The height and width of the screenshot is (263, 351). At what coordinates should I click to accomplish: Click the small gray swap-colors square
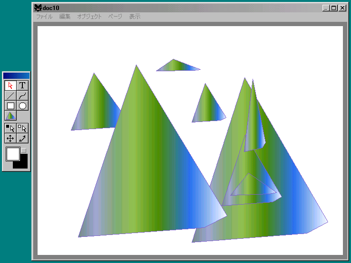click(24, 150)
